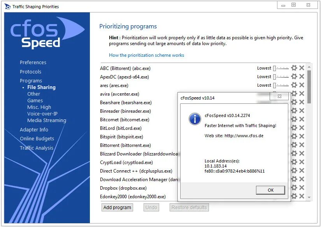Remove CryptLoad using the X icon
This screenshot has width=321, height=227.
click(302, 162)
